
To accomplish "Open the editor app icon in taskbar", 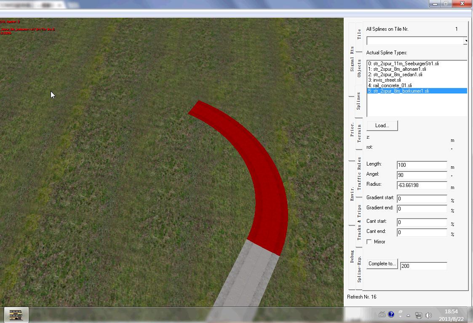I will pos(16,315).
